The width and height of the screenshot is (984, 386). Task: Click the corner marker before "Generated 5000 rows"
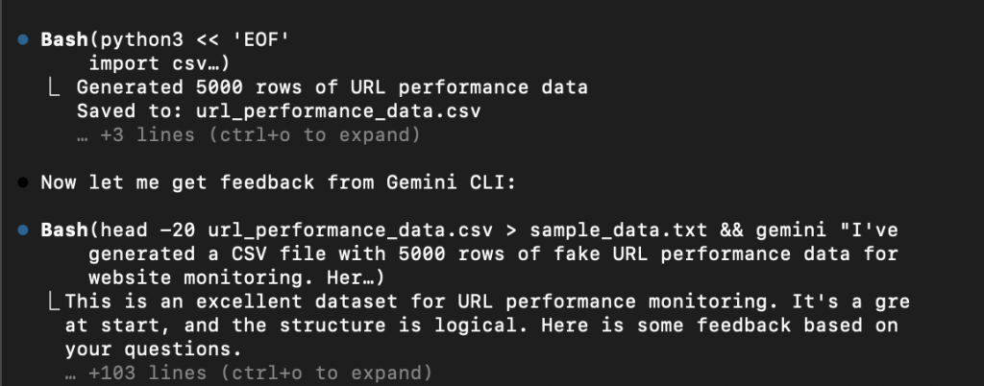57,88
